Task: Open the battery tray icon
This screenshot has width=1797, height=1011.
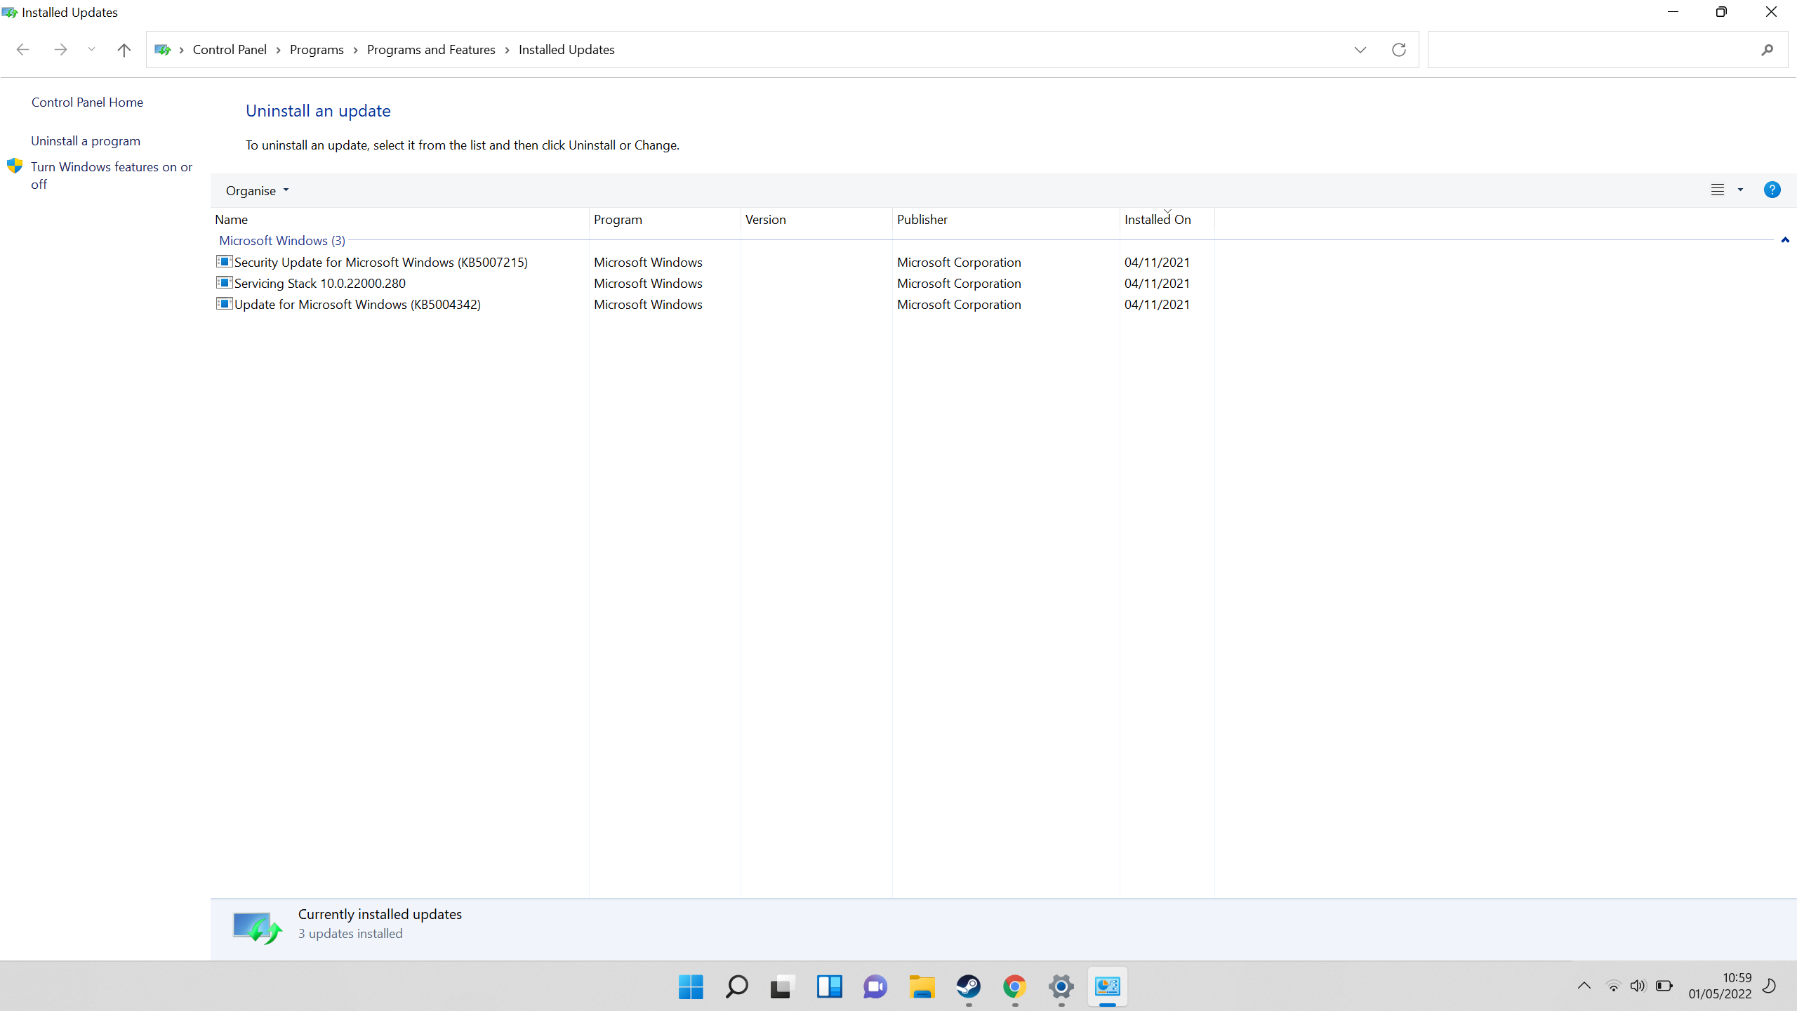Action: 1664,986
